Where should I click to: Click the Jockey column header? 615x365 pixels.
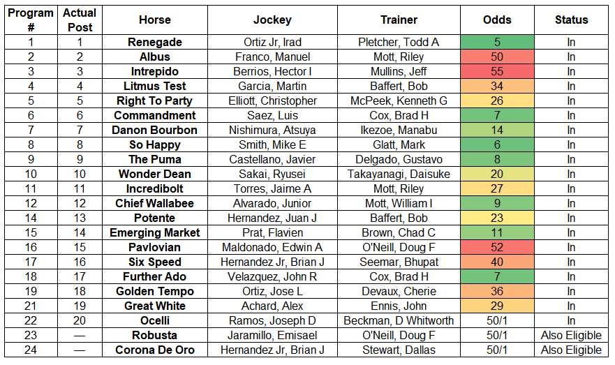point(272,20)
